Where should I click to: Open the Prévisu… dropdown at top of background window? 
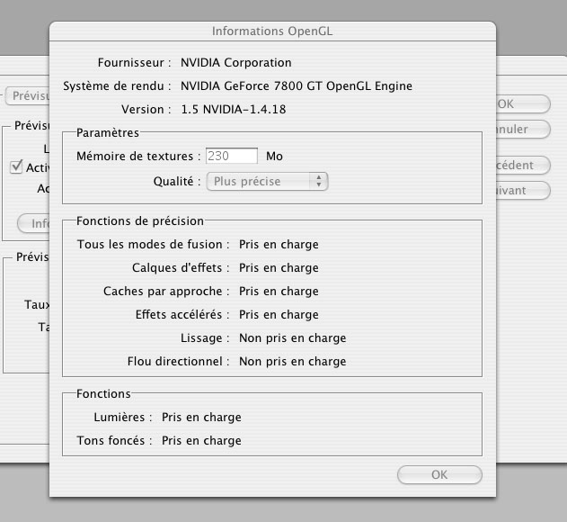coord(28,96)
